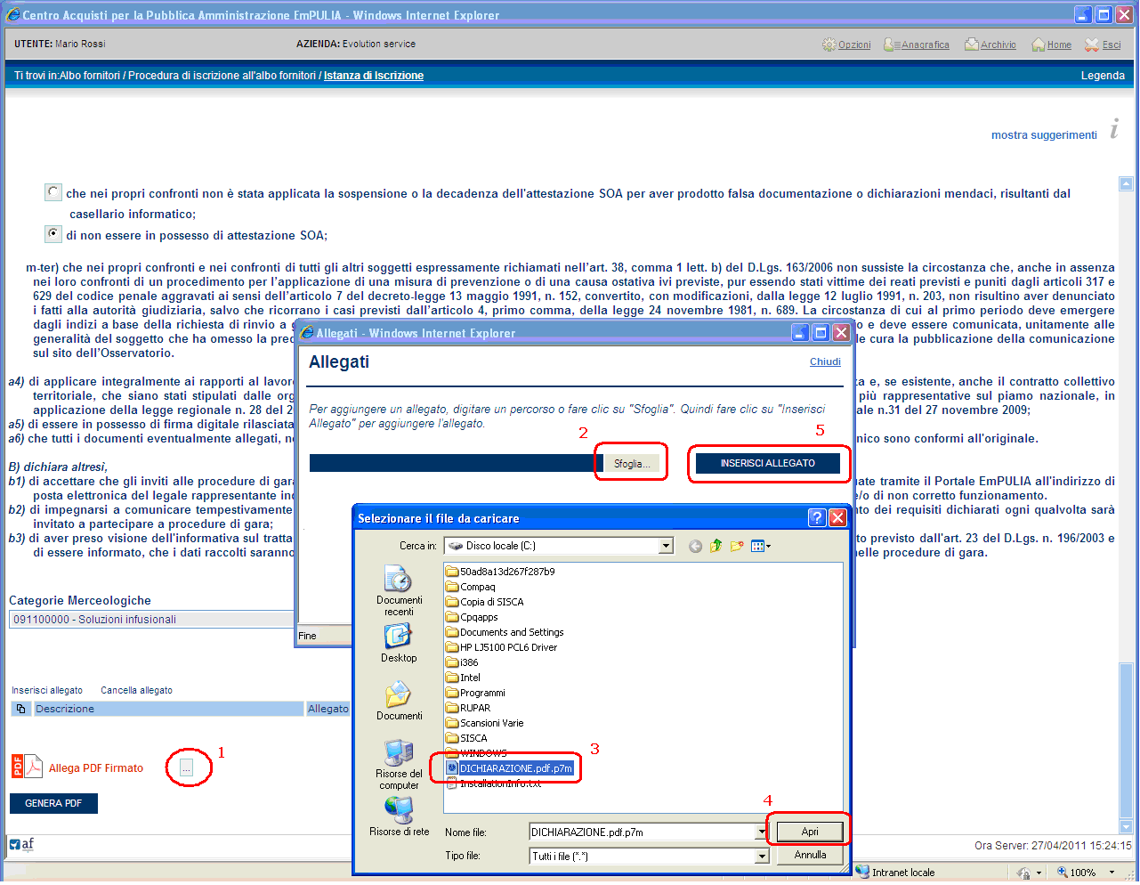1140x885 pixels.
Task: Click Annulla in file dialog
Action: pos(810,855)
